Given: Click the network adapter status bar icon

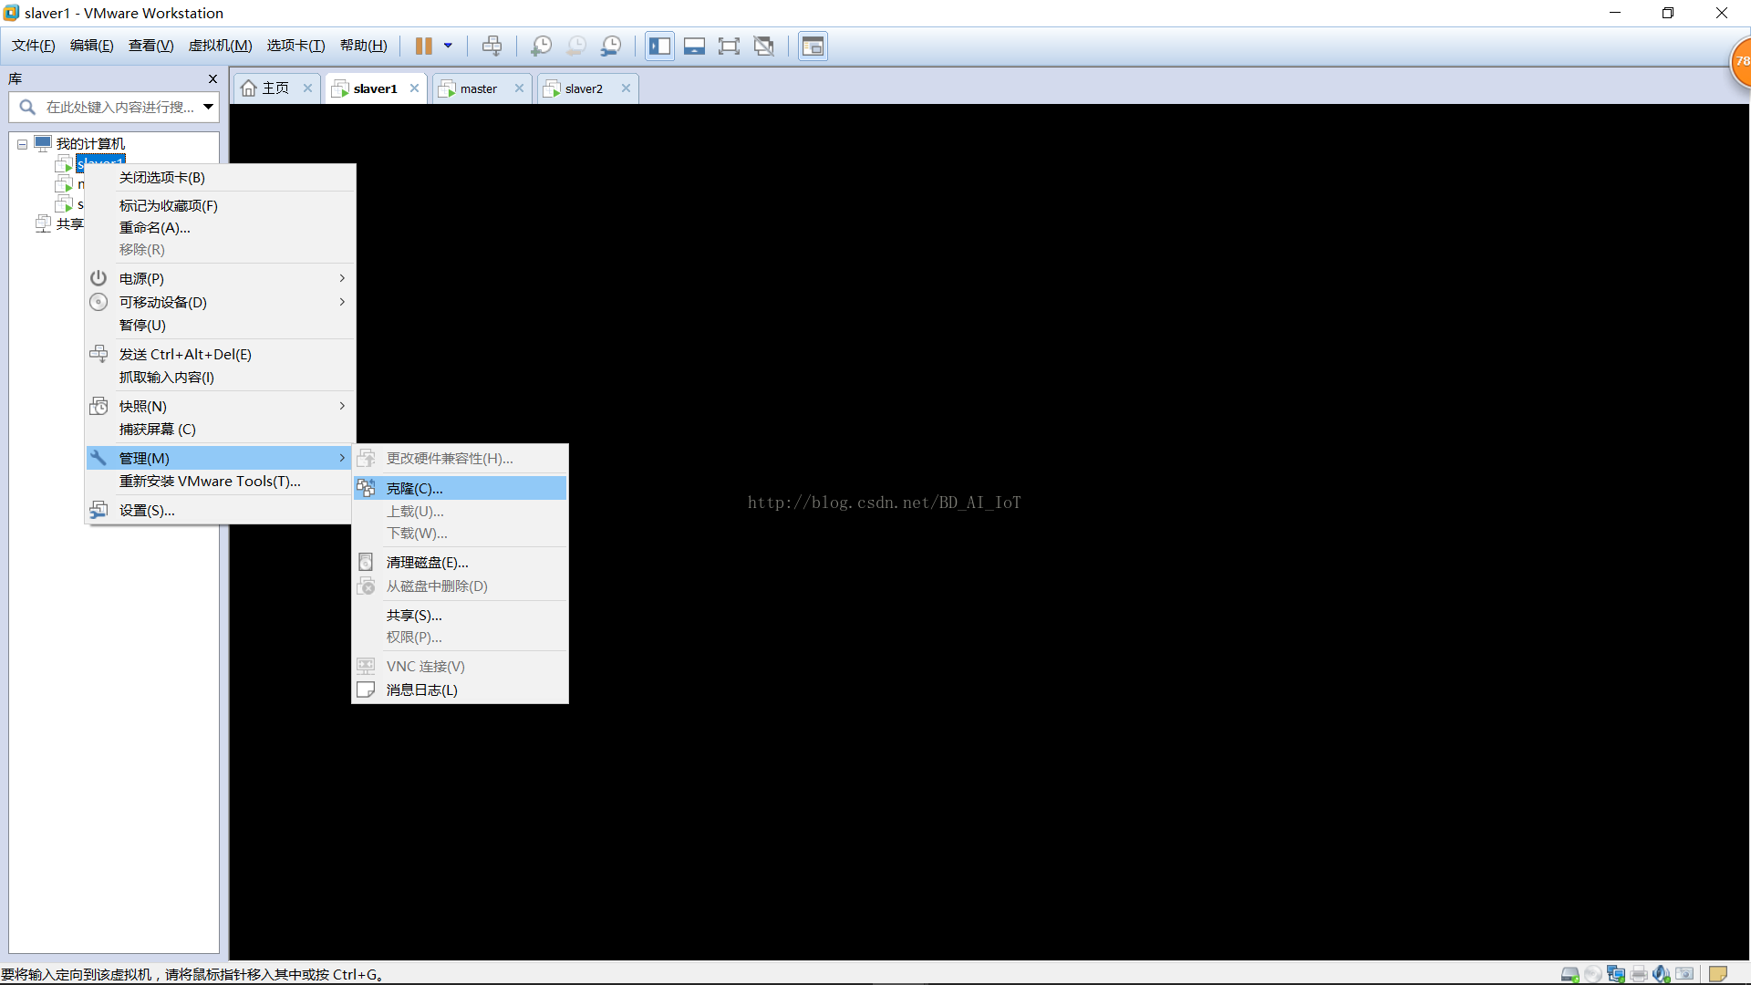Looking at the screenshot, I should point(1616,974).
